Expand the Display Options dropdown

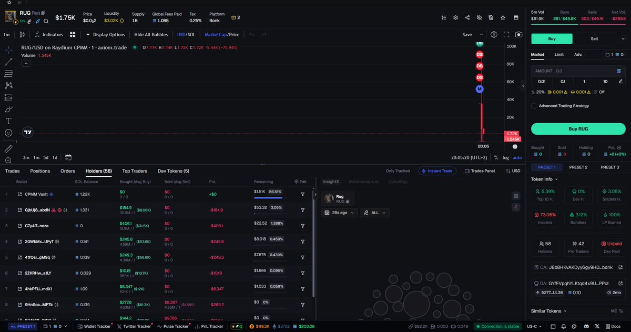pyautogui.click(x=105, y=35)
